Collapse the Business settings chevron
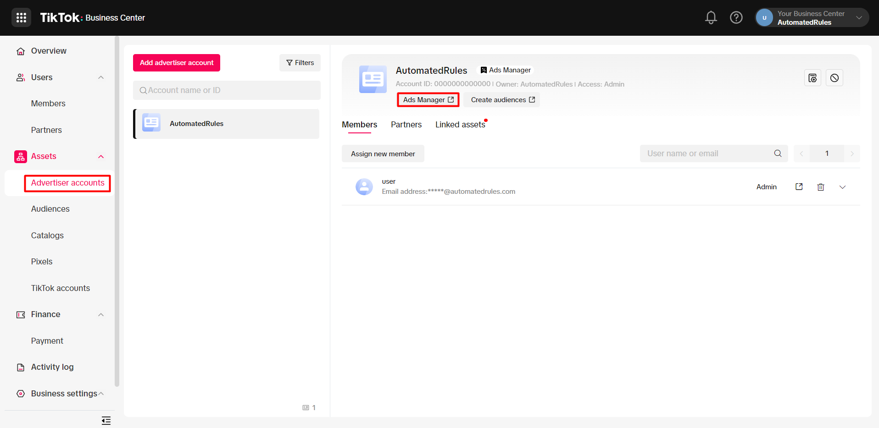This screenshot has width=879, height=428. point(101,394)
